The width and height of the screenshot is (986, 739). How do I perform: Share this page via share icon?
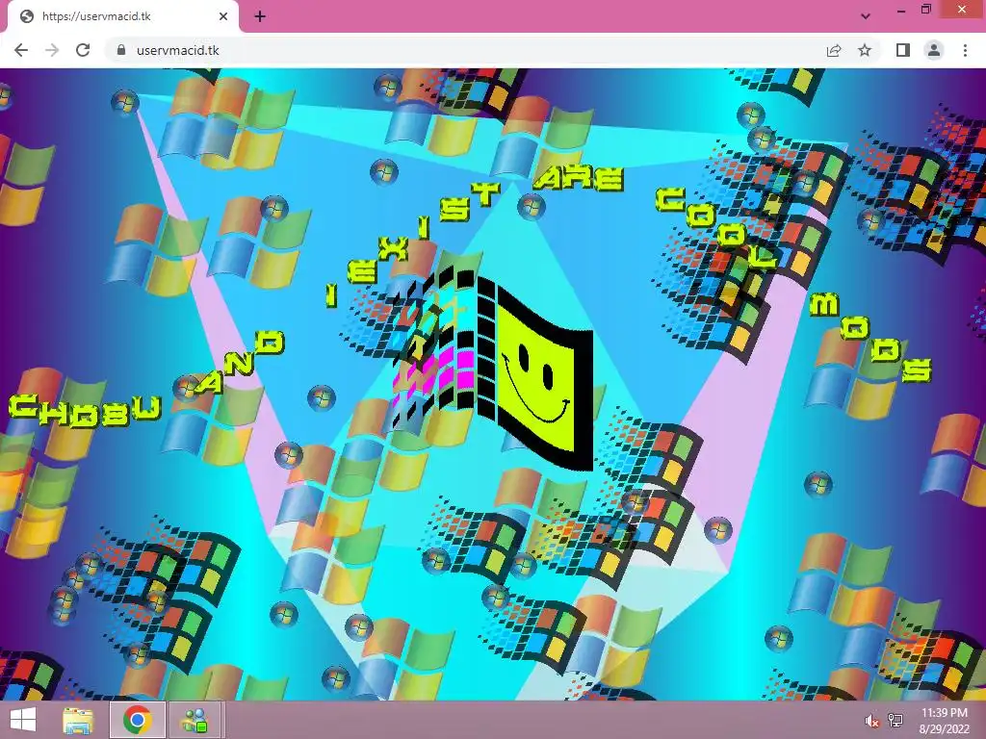(x=834, y=50)
